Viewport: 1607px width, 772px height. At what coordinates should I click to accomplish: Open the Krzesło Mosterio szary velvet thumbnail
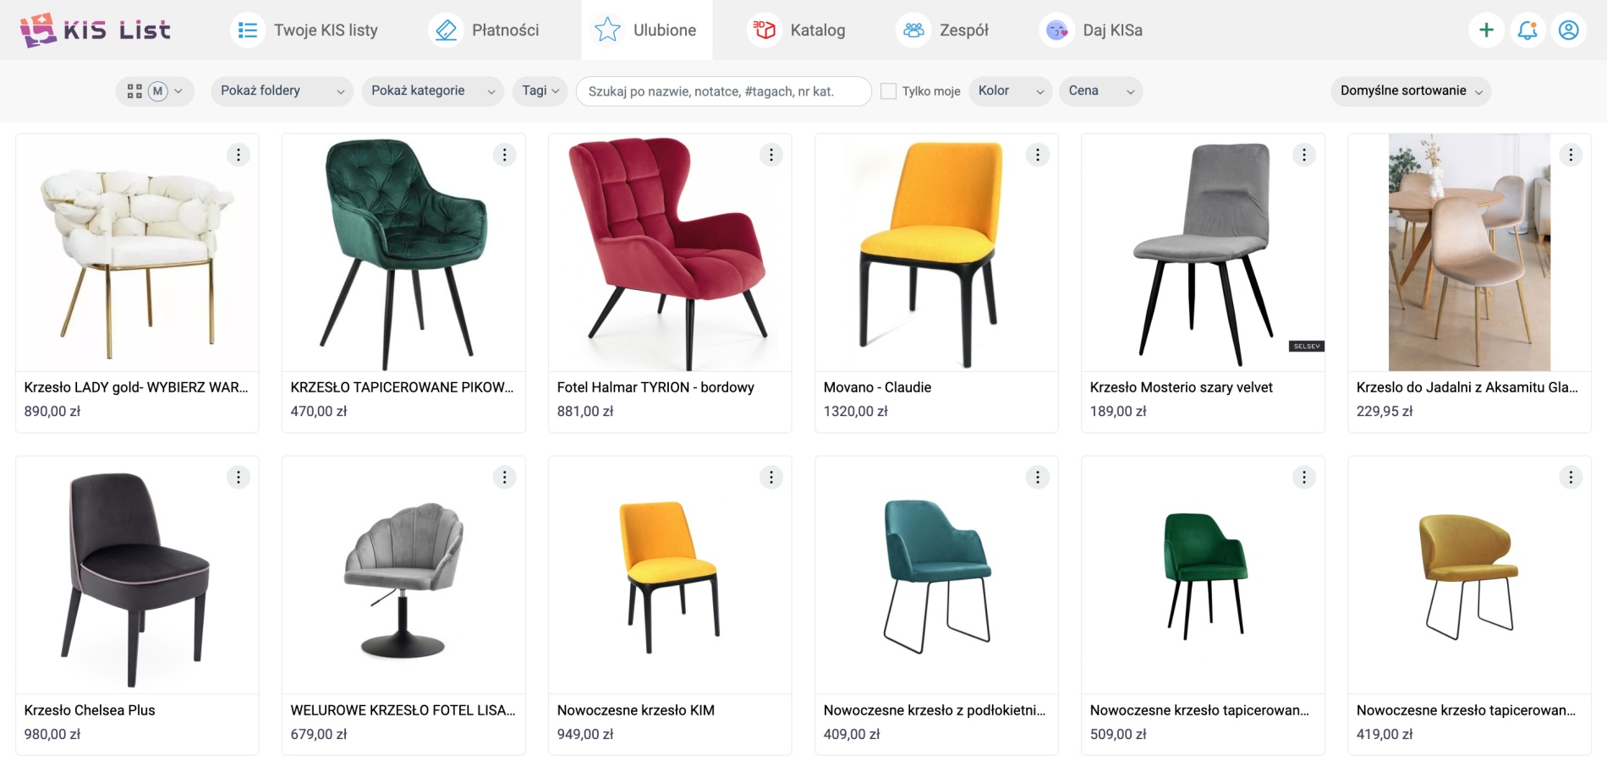[x=1203, y=252]
